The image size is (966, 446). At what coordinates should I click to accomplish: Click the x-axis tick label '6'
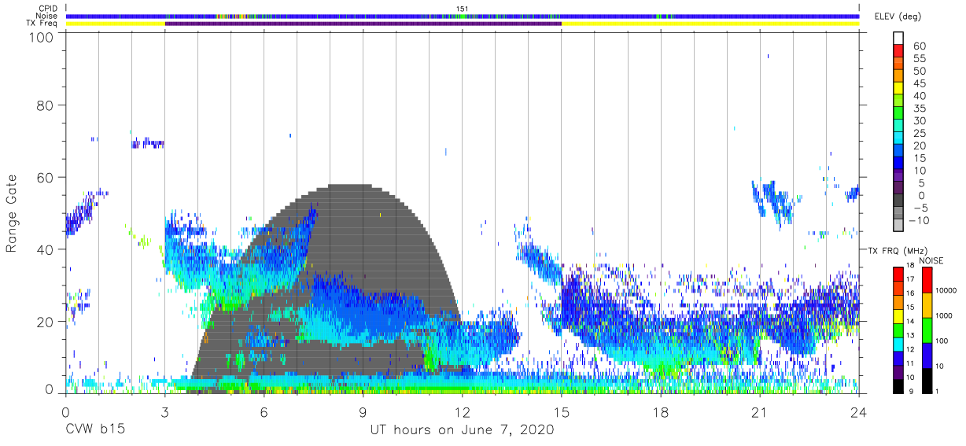264,411
